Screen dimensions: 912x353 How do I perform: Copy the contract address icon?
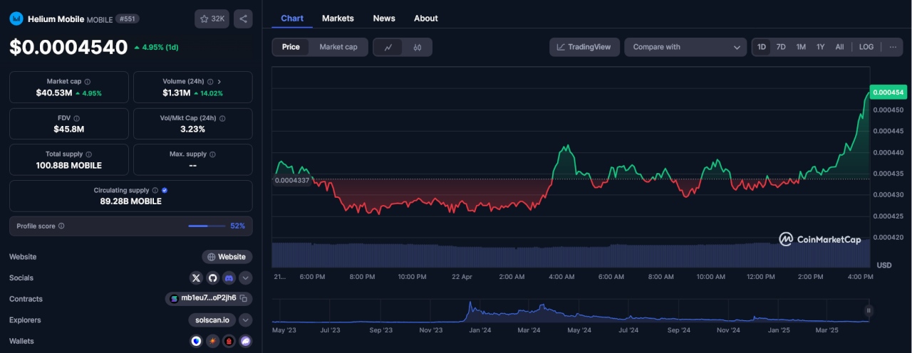tap(244, 298)
